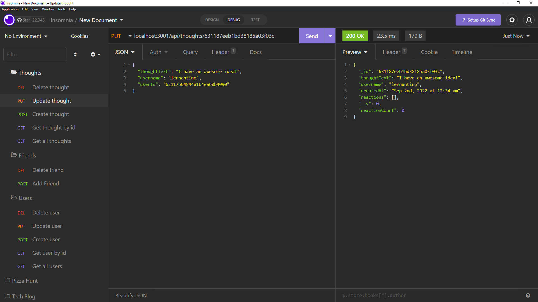Click the Users folder icon
Screen dimensions: 538x302
point(13,197)
